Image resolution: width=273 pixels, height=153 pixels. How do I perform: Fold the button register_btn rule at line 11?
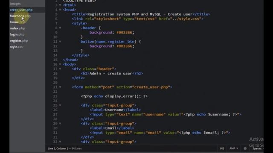coord(60,42)
